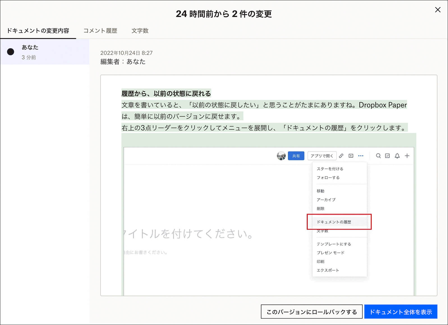Click body placeholder 由にお書きください。

[x=146, y=252]
